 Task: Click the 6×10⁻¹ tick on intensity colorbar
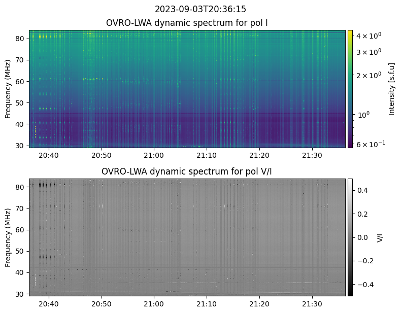click(x=368, y=144)
